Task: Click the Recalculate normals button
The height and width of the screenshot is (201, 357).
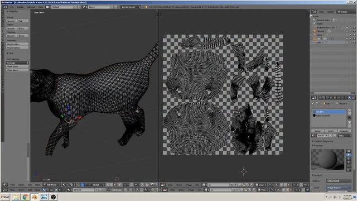Action: click(x=17, y=44)
